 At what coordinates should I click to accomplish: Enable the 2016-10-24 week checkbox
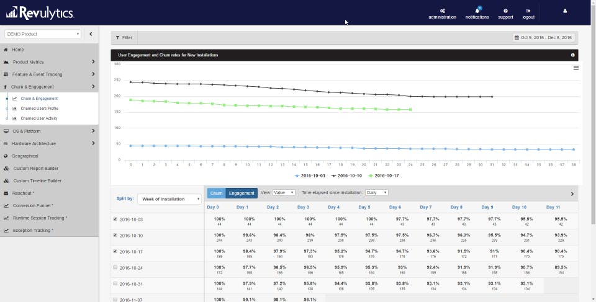pos(115,267)
